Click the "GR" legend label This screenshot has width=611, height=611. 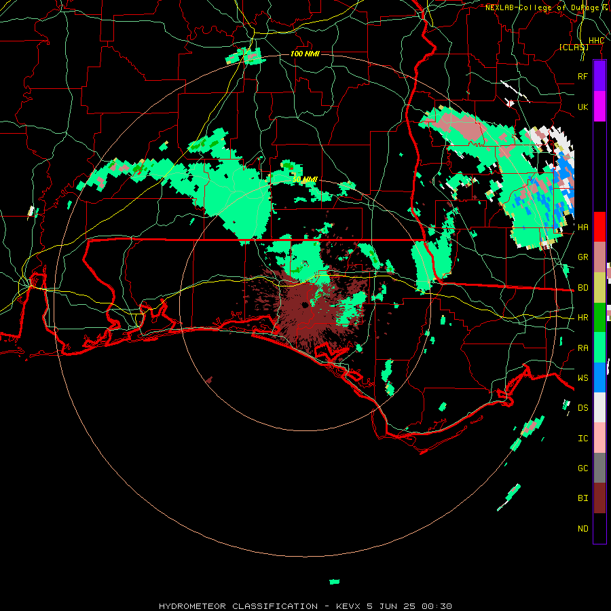[x=582, y=257]
